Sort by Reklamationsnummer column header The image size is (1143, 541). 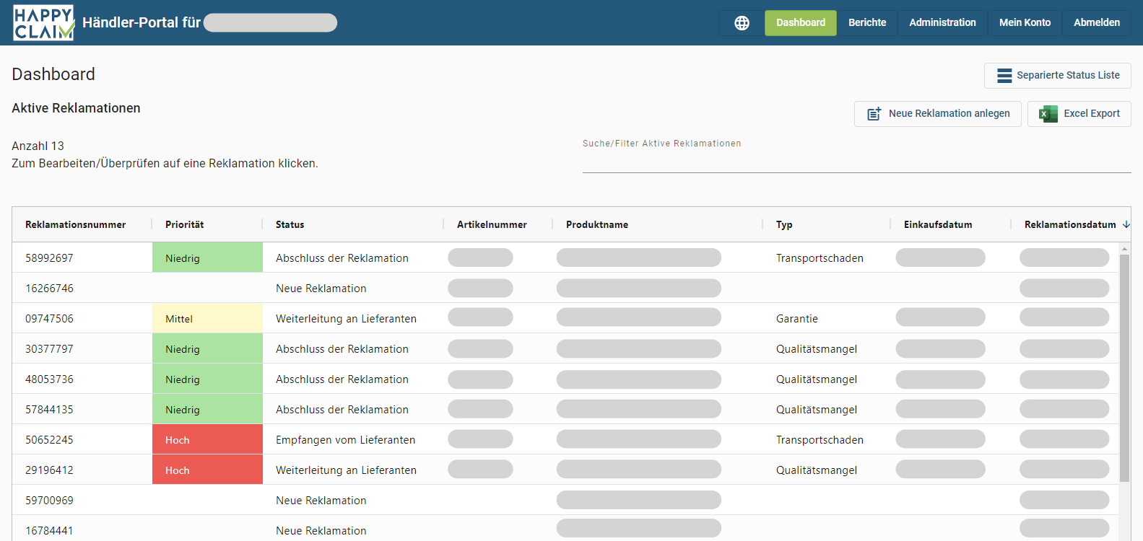pos(75,225)
